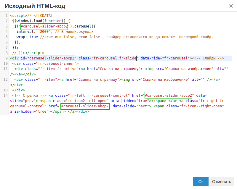
Task: Click line number 14 in gutter
Action: (x=6, y=96)
